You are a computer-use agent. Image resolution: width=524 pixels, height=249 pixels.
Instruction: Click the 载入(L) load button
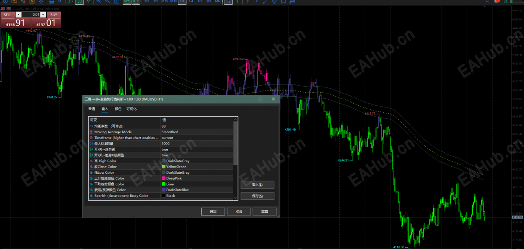257,185
